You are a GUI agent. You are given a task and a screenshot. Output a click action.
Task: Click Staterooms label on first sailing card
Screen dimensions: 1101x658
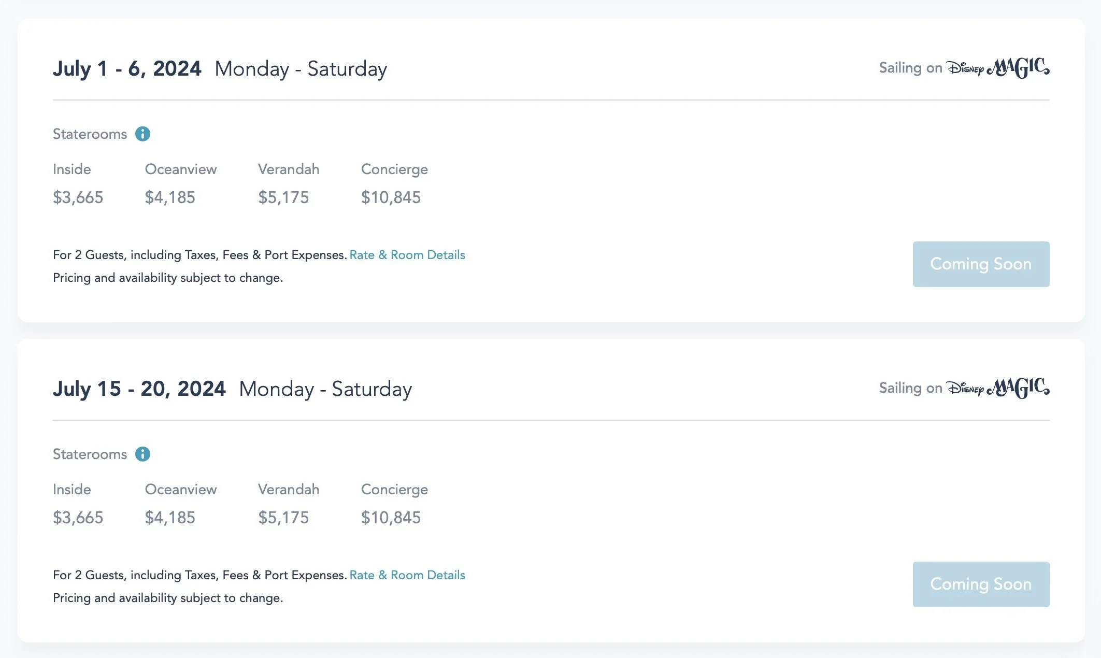(90, 134)
